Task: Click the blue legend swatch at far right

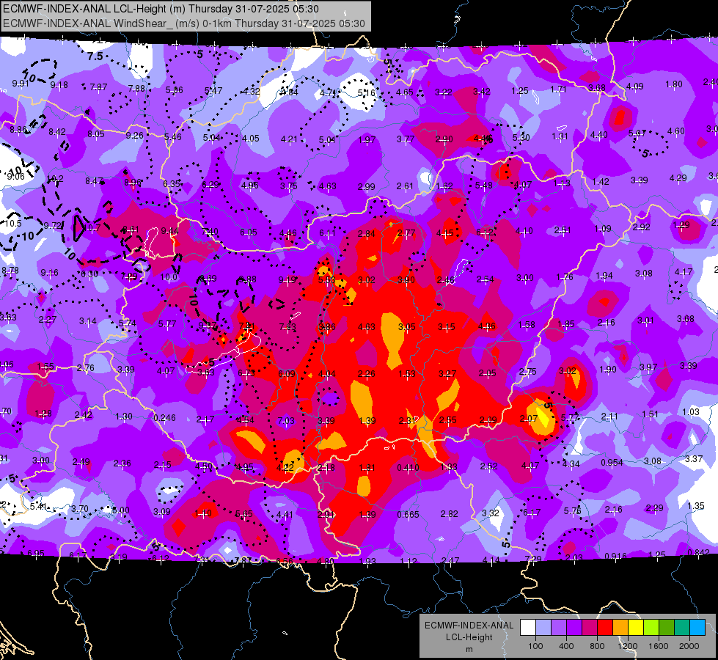Action: coord(697,628)
